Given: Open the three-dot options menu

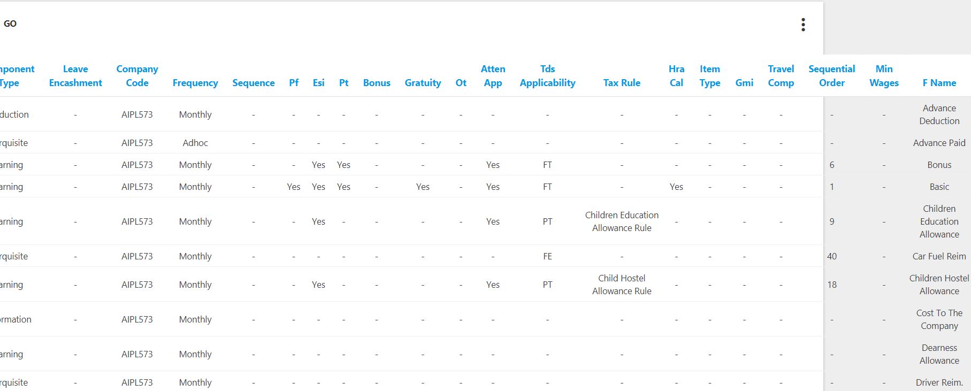Looking at the screenshot, I should pos(803,25).
